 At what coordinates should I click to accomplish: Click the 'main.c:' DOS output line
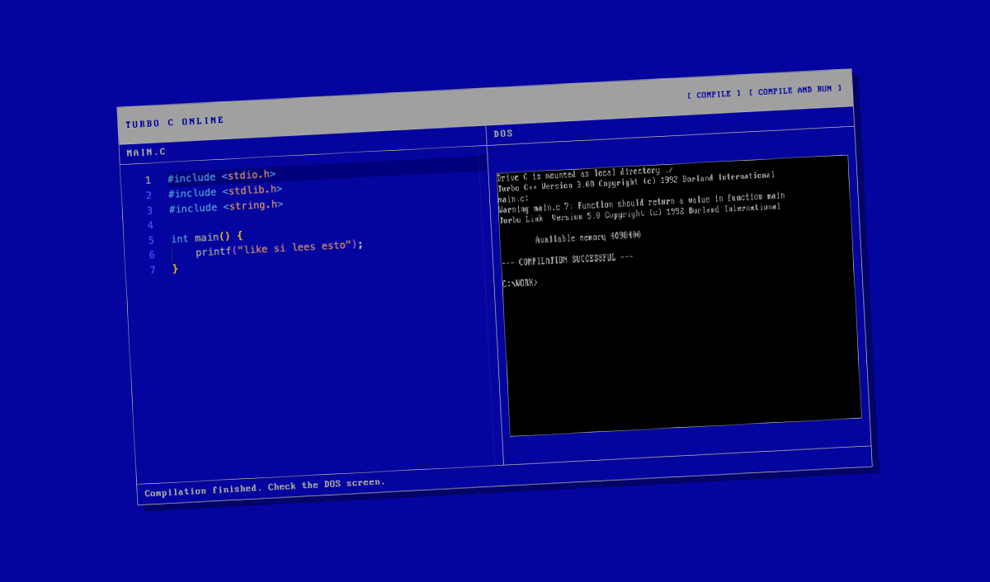tap(513, 199)
